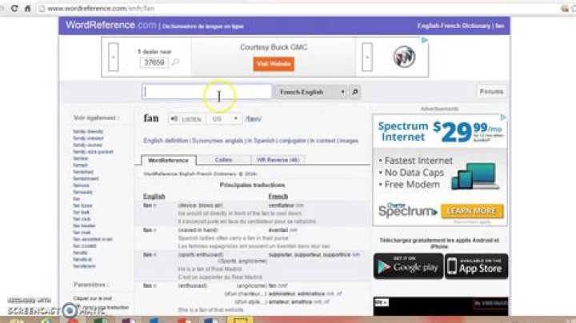The width and height of the screenshot is (576, 323).
Task: Click the magnifier search button
Action: coord(355,92)
